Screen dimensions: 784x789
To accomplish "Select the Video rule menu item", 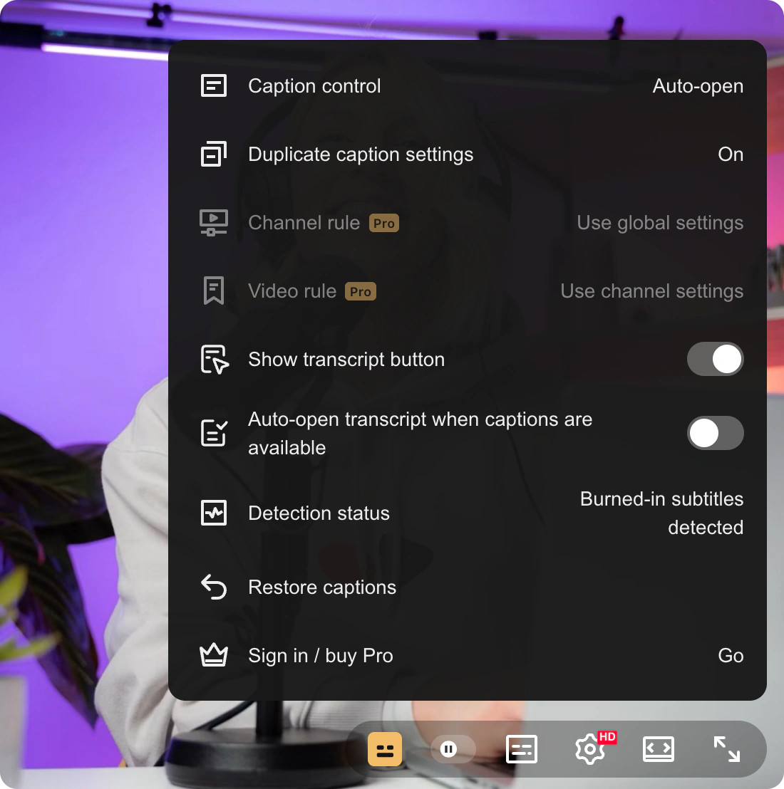I will click(x=468, y=291).
